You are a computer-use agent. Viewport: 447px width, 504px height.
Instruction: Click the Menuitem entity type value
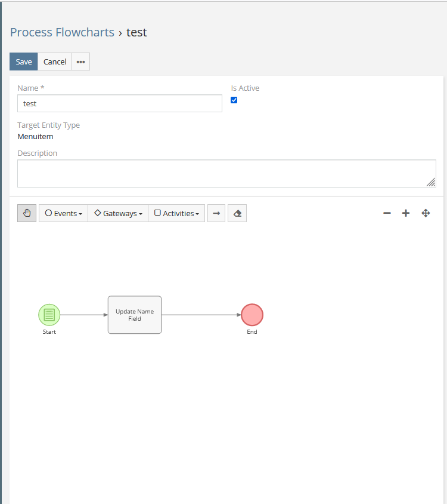point(35,137)
